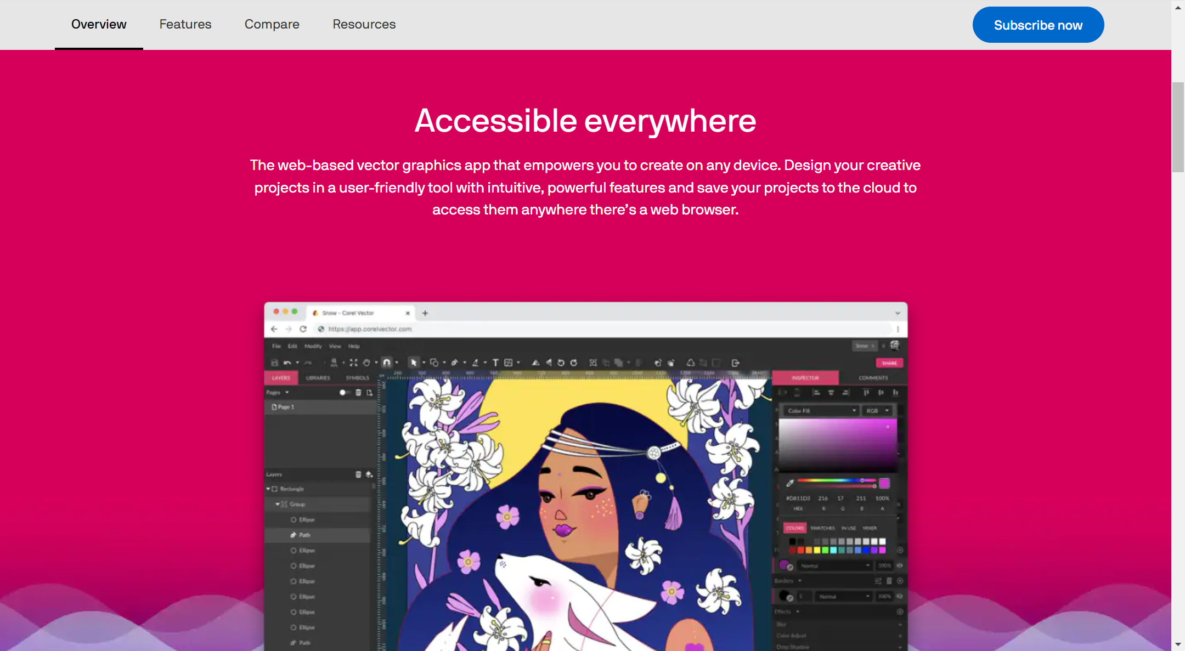
Task: Select Page 1 in pages list
Action: [320, 407]
